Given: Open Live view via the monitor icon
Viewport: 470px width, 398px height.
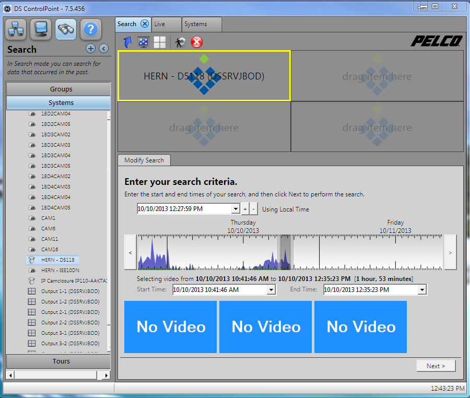Looking at the screenshot, I should 41,30.
